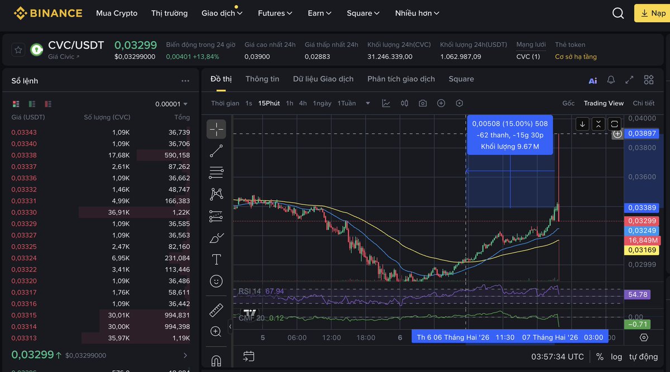Click the Cơ sở hạ tầng tag
Viewport: 670px width, 372px height.
576,57
